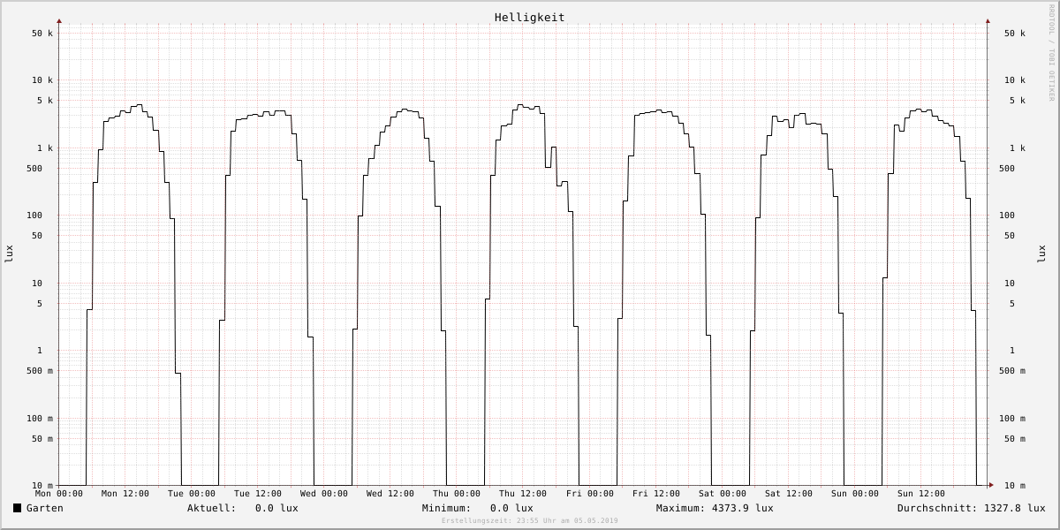Click the right axis 5 k label
Image resolution: width=1060 pixels, height=530 pixels.
(x=1018, y=101)
